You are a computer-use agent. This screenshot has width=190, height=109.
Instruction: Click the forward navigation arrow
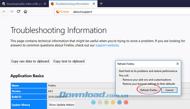[x=12, y=12]
